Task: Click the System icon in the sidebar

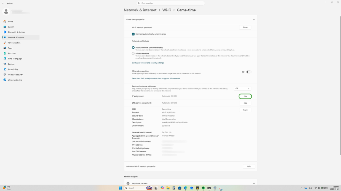Action: (5, 27)
